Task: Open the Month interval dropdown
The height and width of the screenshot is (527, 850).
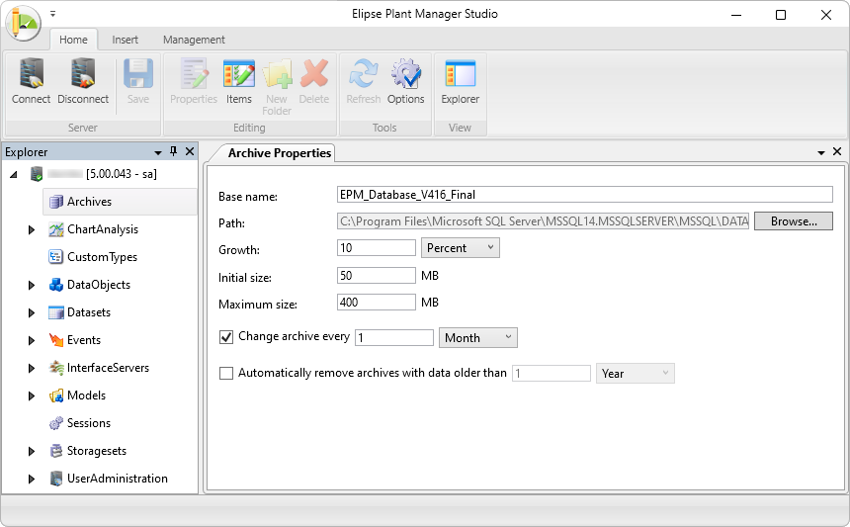Action: point(478,337)
